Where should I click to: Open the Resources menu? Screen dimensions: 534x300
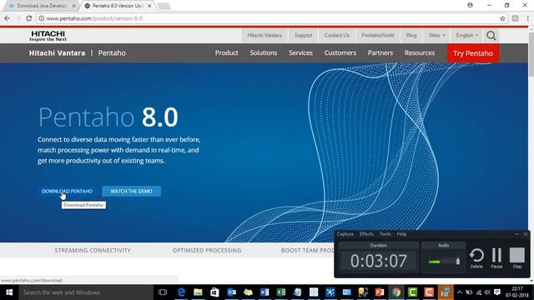point(420,52)
